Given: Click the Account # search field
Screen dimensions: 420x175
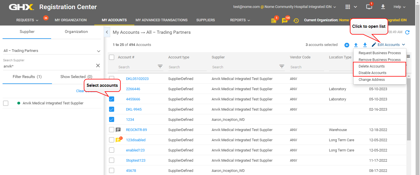Looking at the screenshot, I should 137,67.
